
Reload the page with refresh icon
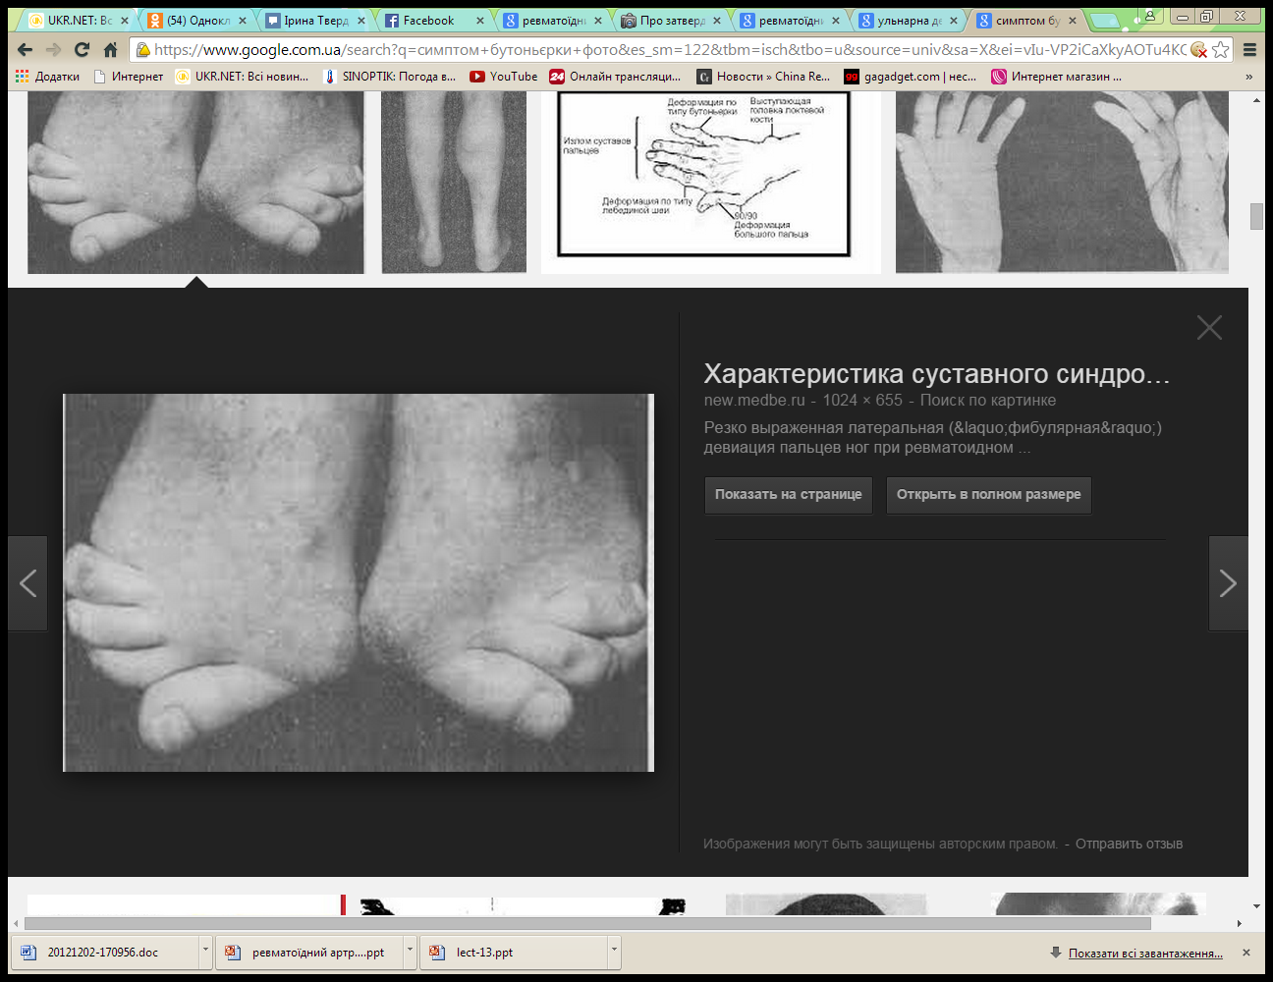tap(83, 49)
